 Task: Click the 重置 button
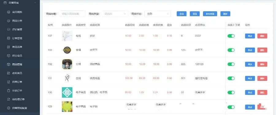click(x=195, y=14)
